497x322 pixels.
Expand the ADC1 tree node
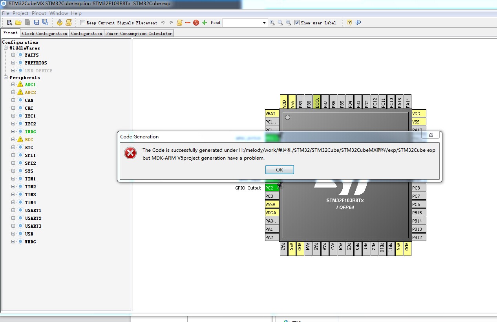(x=13, y=85)
